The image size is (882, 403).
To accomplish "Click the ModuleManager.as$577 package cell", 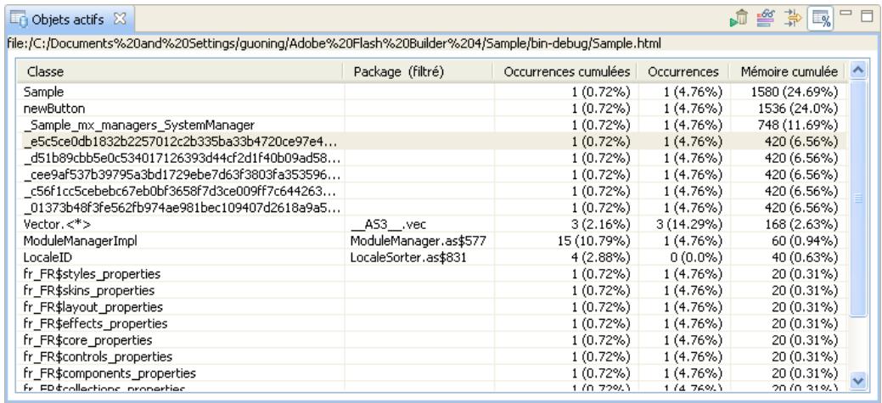I will tap(418, 241).
